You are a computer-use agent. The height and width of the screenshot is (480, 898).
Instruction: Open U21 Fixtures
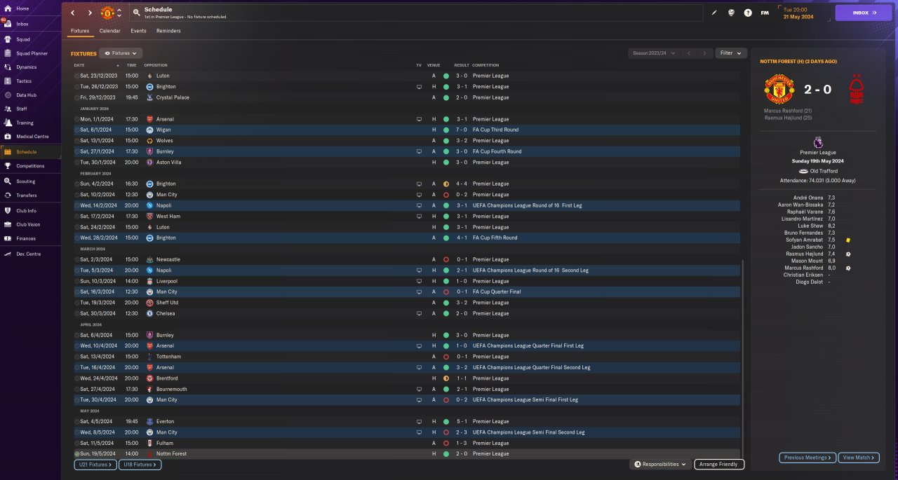[x=95, y=465]
